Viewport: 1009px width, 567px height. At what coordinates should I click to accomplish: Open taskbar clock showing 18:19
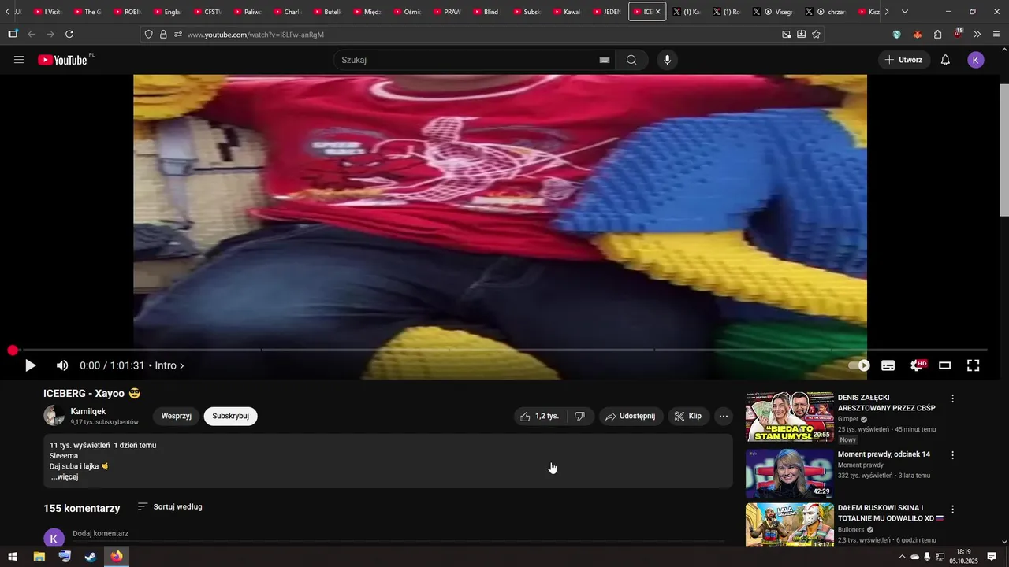(x=963, y=557)
